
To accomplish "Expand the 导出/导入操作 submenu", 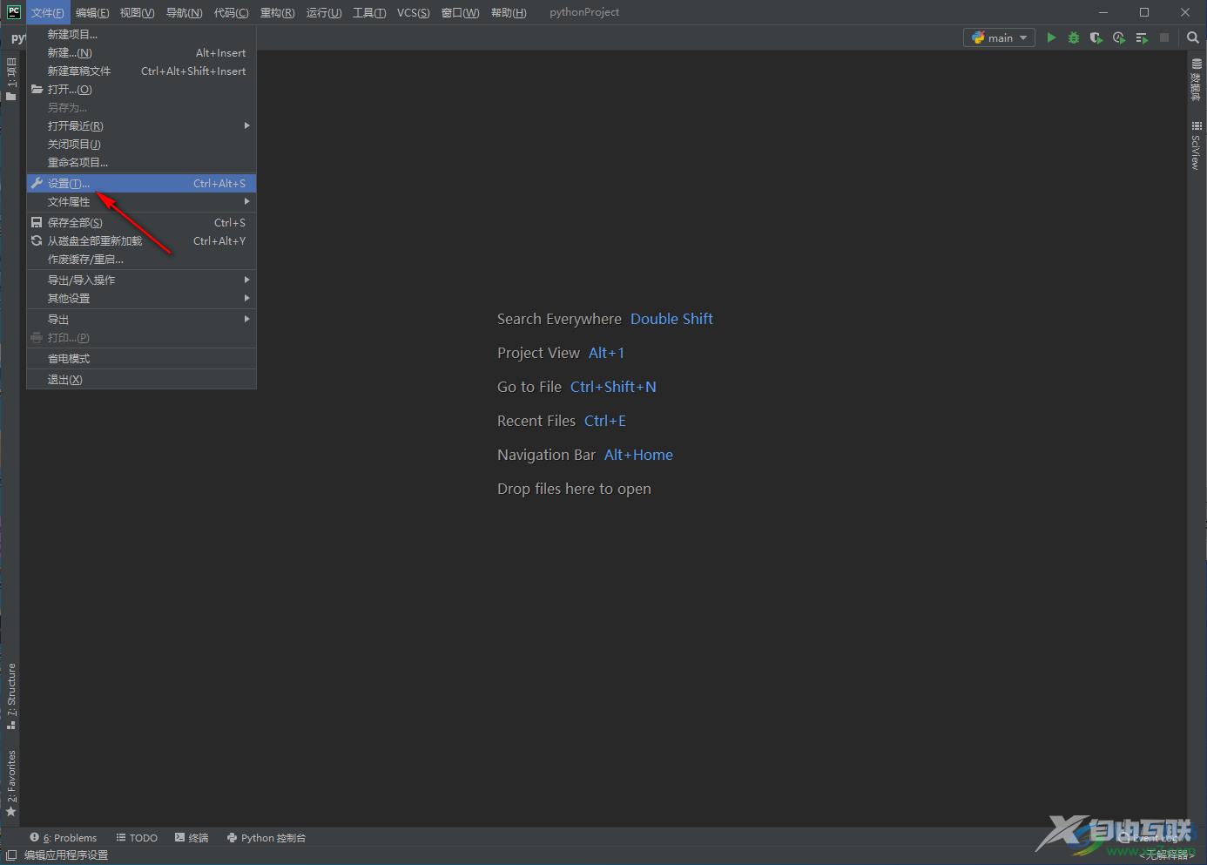I will click(x=141, y=280).
